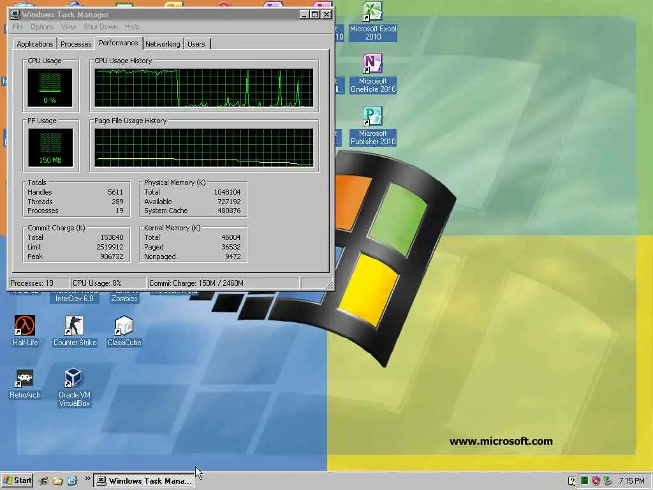Click Physical Memory Total 1048104
The height and width of the screenshot is (490, 653).
point(227,192)
